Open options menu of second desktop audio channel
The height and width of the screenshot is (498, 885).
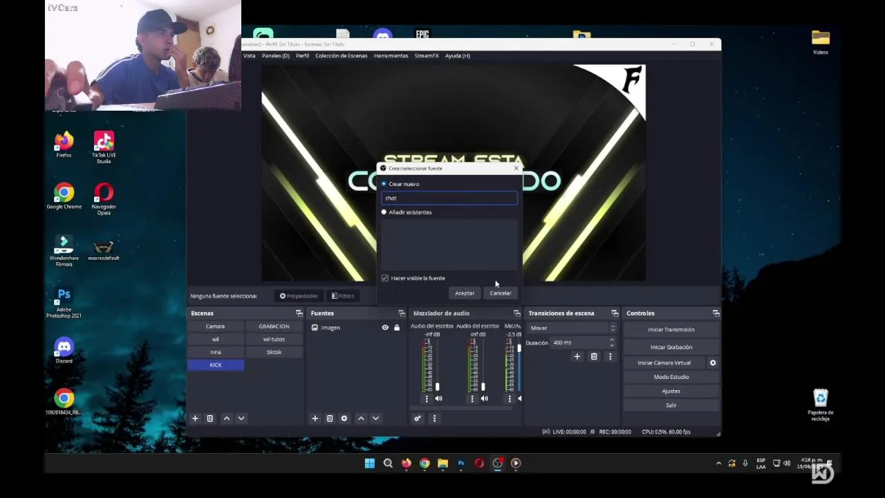(472, 398)
